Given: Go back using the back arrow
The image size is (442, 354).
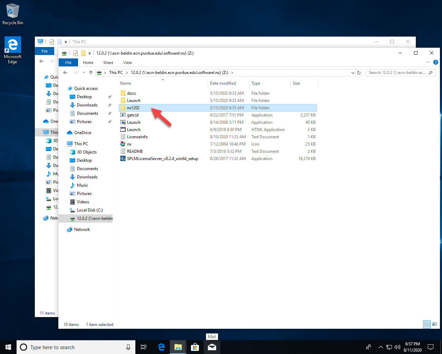Looking at the screenshot, I should tap(65, 72).
